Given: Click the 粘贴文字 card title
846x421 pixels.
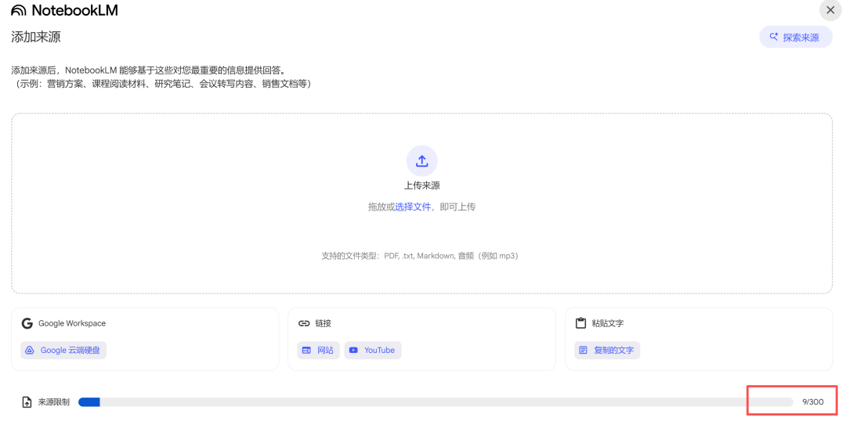Looking at the screenshot, I should (608, 323).
